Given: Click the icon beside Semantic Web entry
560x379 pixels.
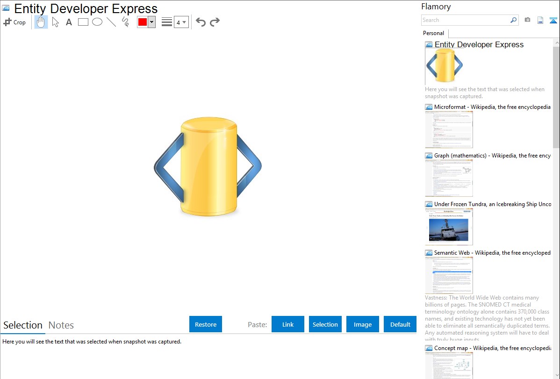Looking at the screenshot, I should point(429,252).
